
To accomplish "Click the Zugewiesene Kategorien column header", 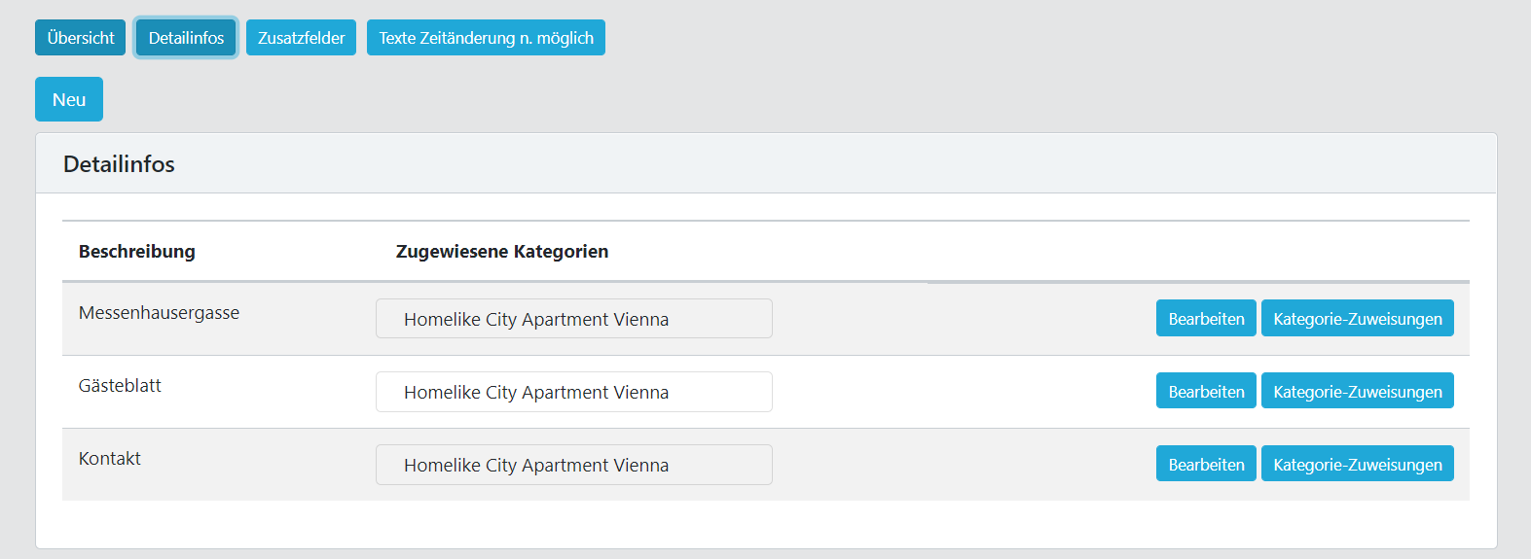I will tap(501, 252).
